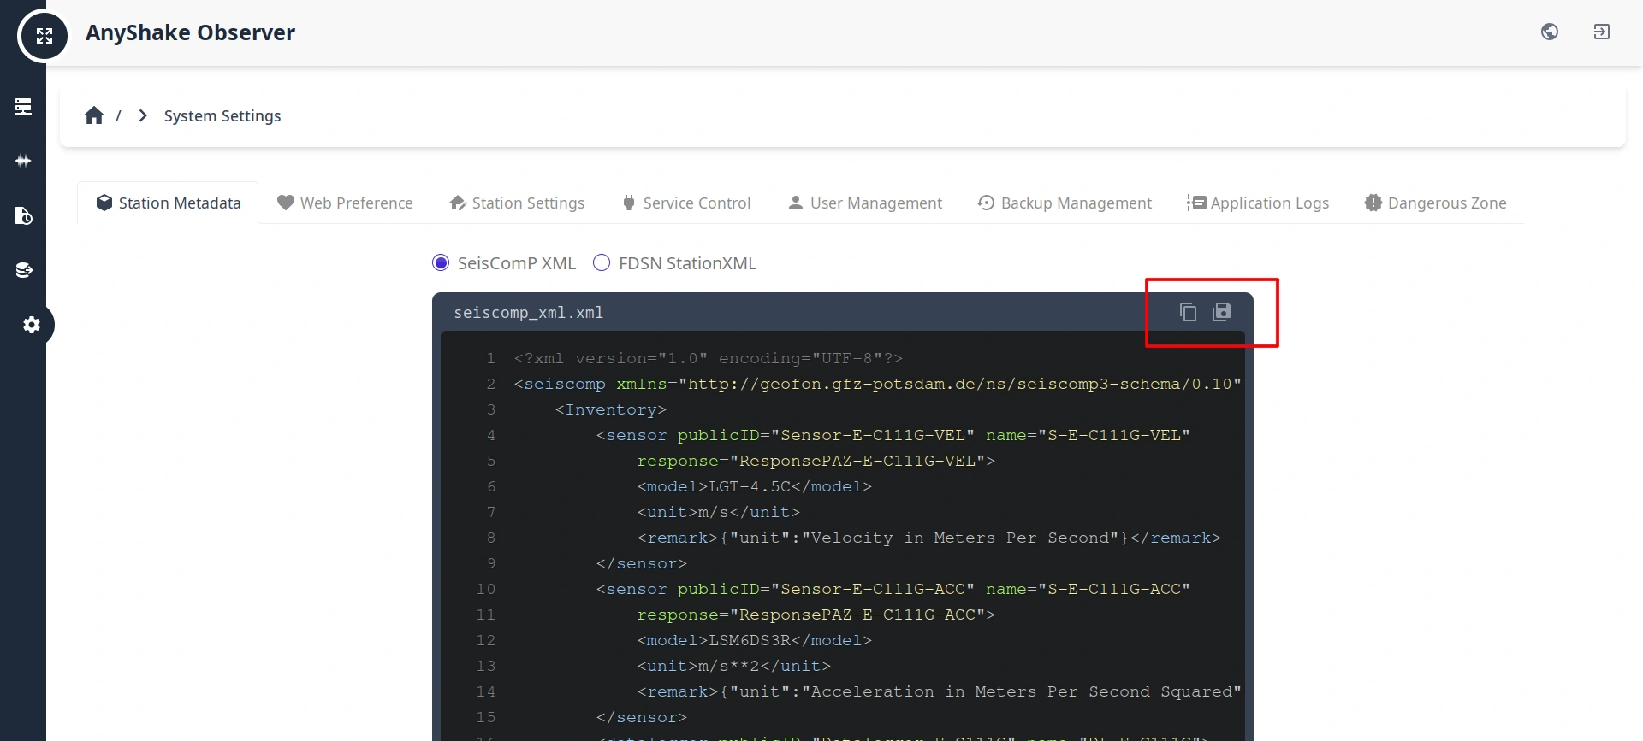
Task: Click the Acceleration in Meters remark line
Action: (x=939, y=691)
